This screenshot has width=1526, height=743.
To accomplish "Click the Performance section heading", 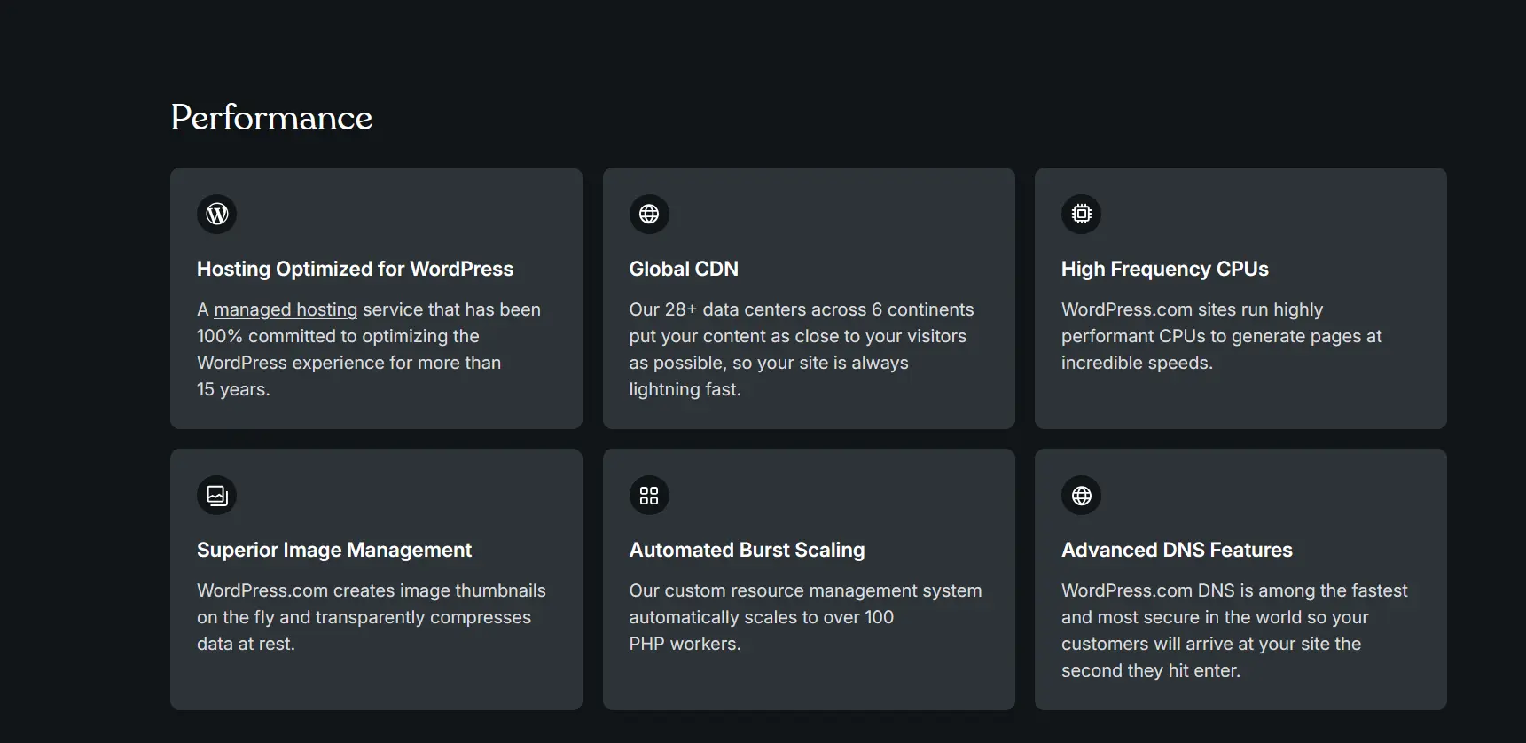I will coord(271,117).
